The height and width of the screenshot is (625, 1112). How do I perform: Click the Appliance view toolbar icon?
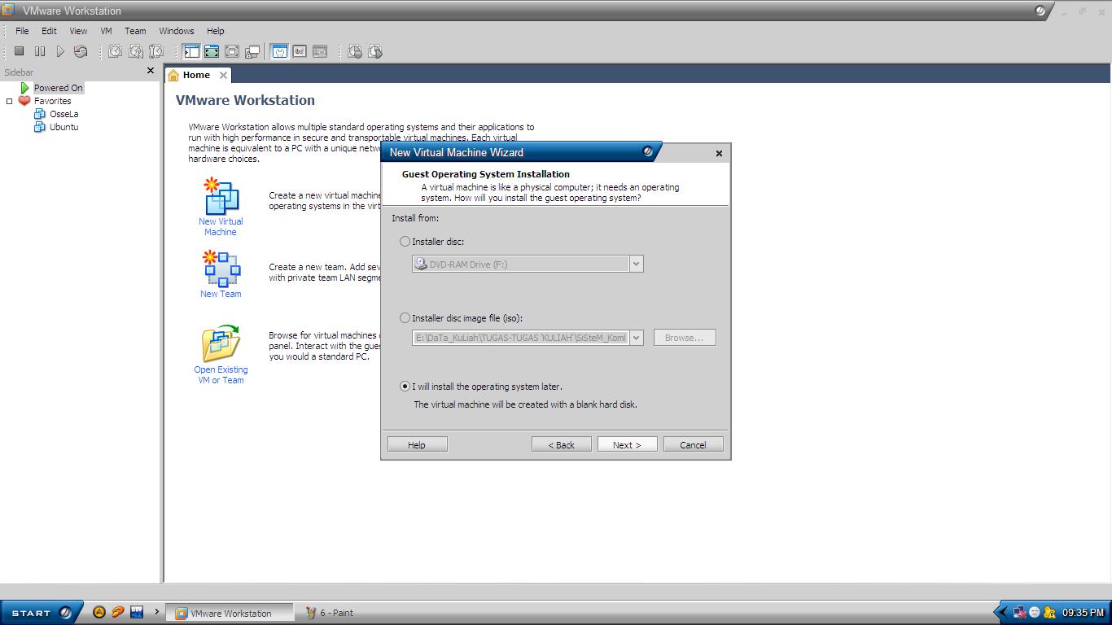pyautogui.click(x=300, y=51)
